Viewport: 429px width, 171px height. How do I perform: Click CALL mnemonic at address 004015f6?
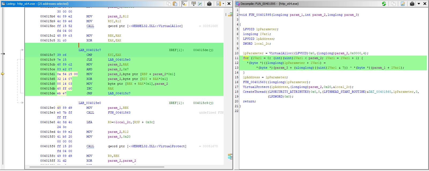(x=90, y=146)
